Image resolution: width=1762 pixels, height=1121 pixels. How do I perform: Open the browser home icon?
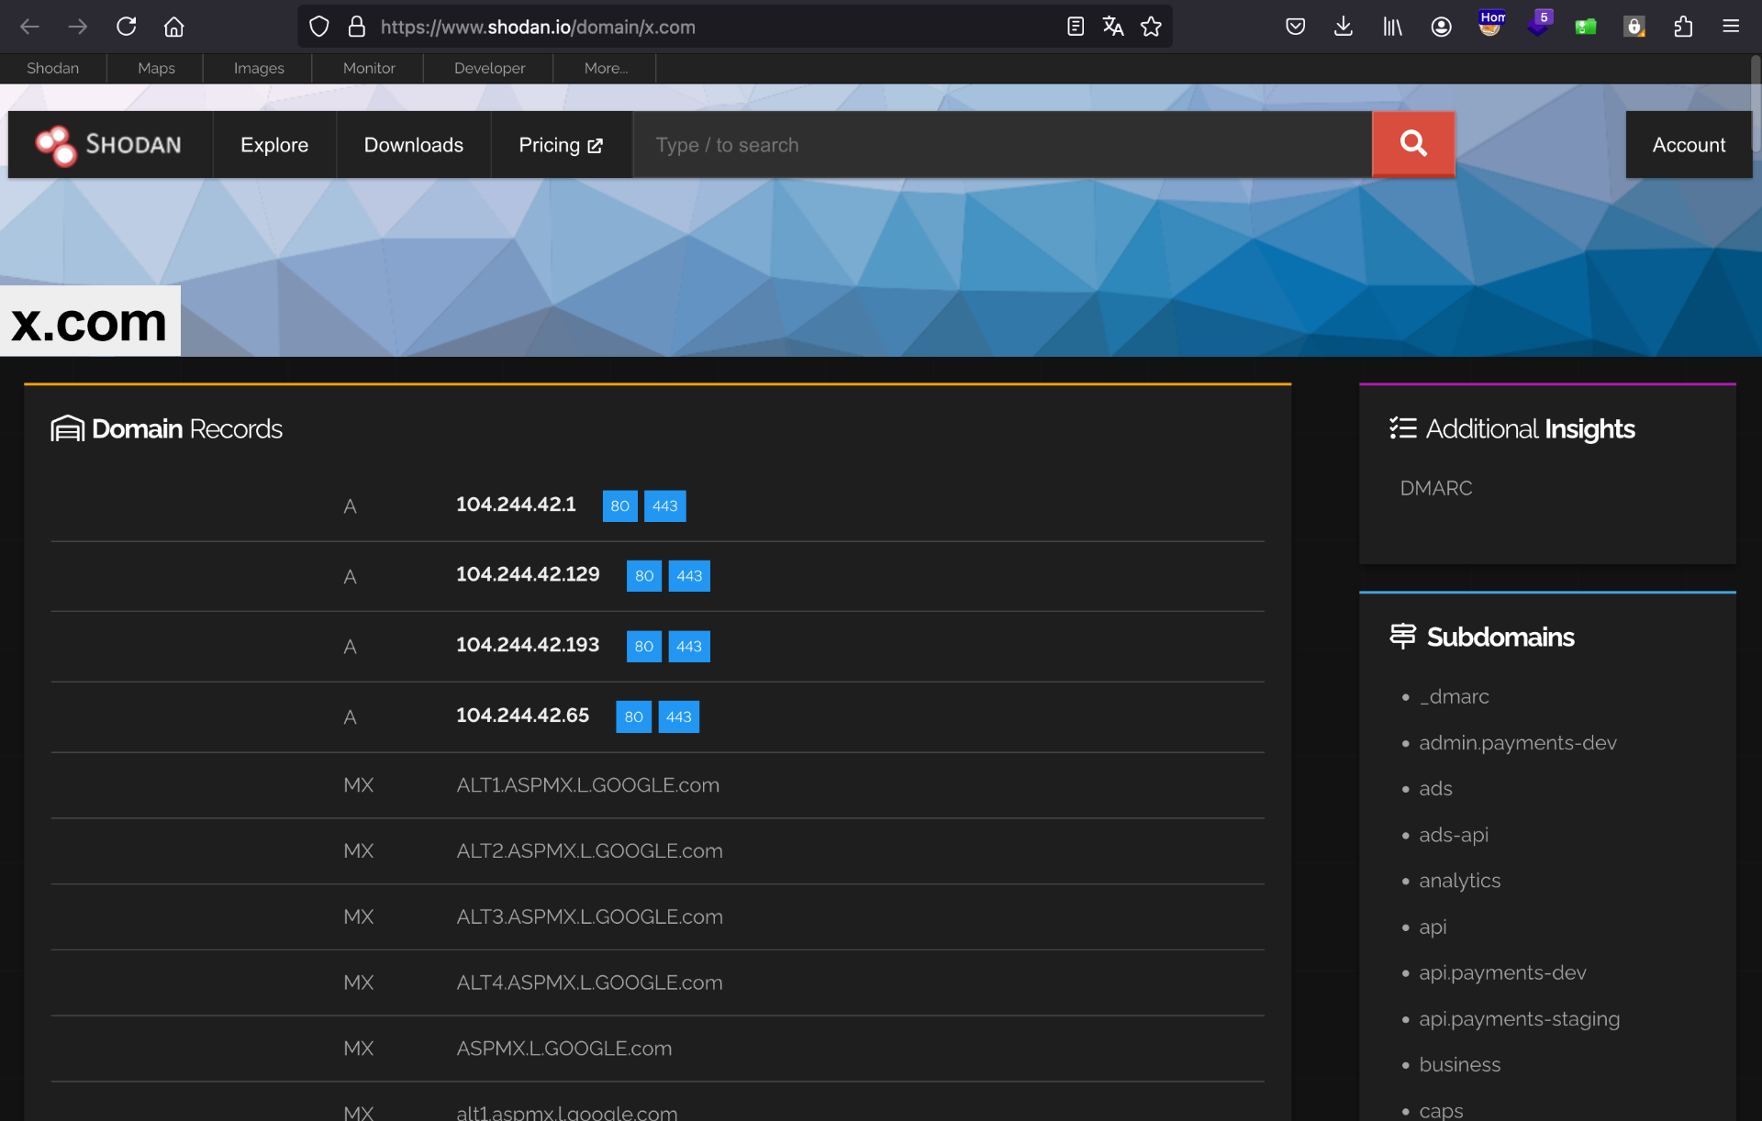173,27
